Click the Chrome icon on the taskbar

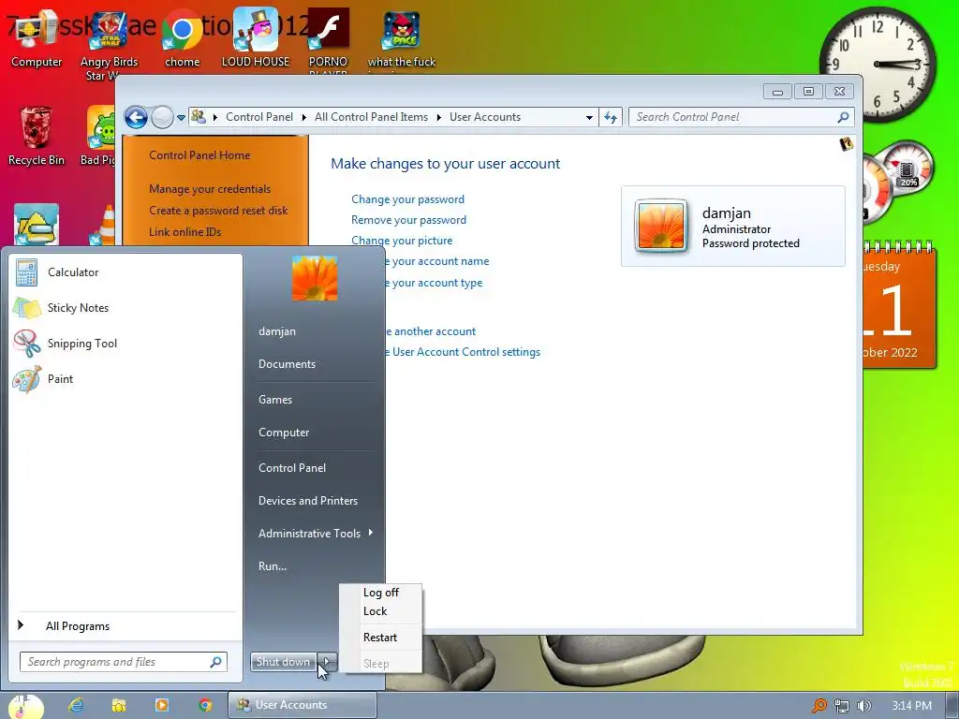point(205,705)
